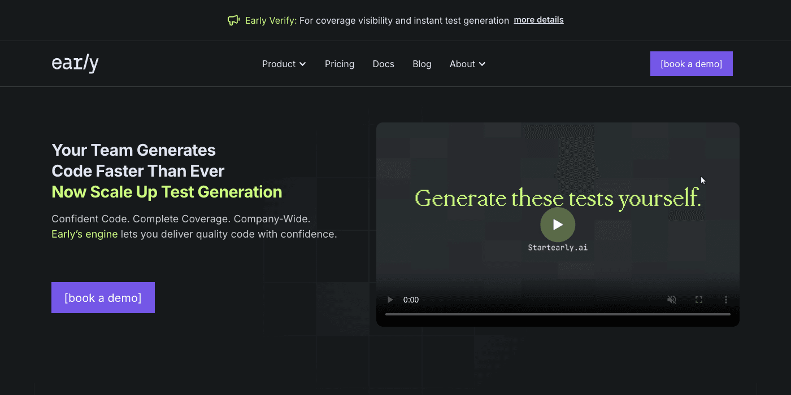The width and height of the screenshot is (791, 395).
Task: Open the About menu label
Action: tap(462, 64)
